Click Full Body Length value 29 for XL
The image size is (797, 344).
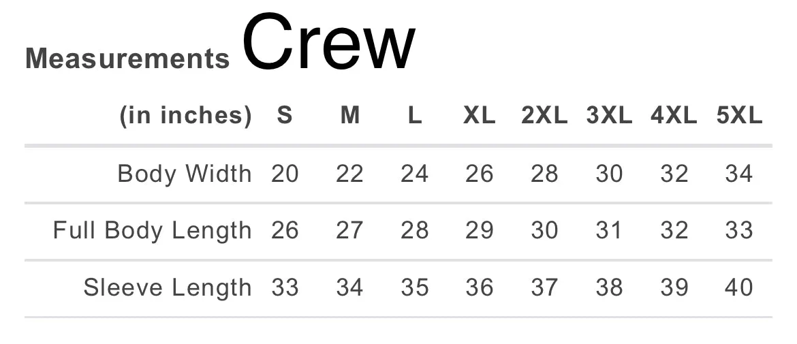click(x=480, y=231)
